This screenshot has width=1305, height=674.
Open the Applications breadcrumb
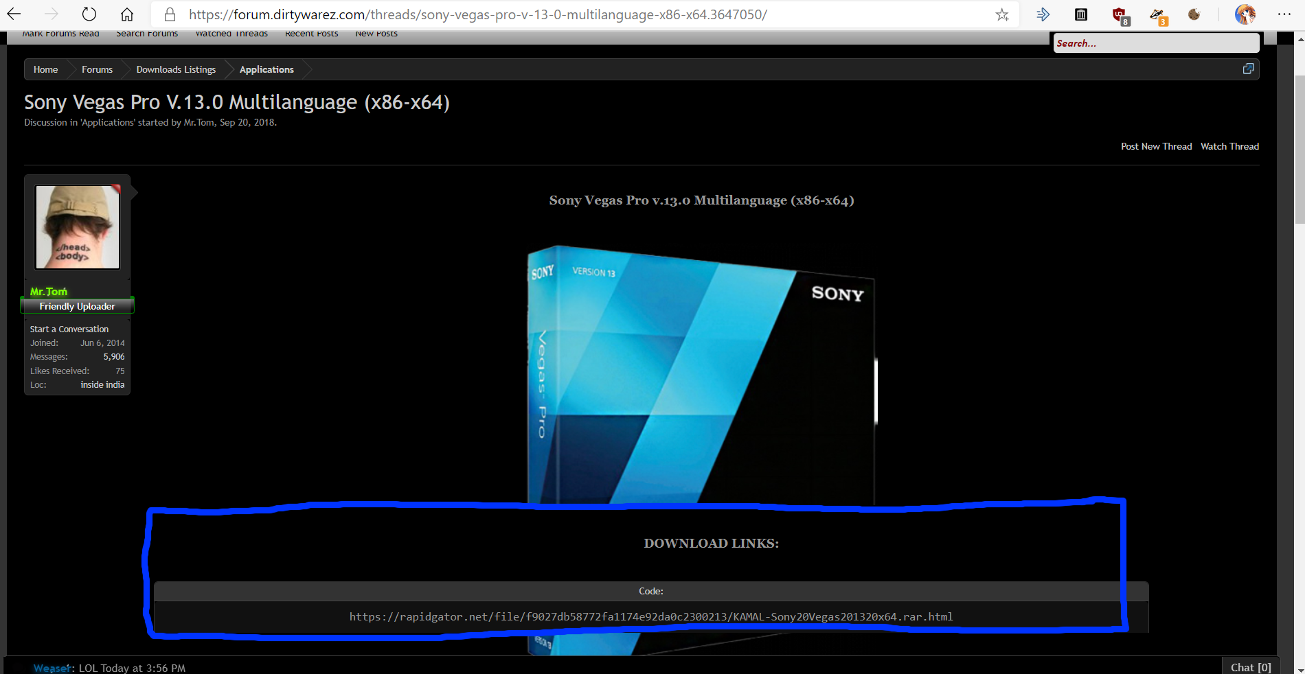(266, 69)
